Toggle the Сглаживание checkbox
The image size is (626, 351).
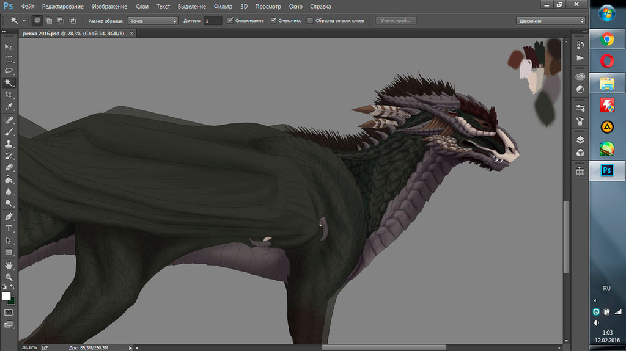230,20
